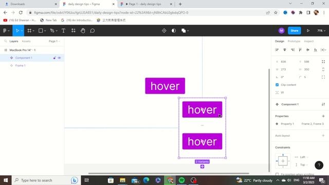Viewport: 329px width, 185px height.
Task: Click the 2 Variants label
Action: 202,161
